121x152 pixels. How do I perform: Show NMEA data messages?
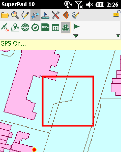click(x=45, y=27)
